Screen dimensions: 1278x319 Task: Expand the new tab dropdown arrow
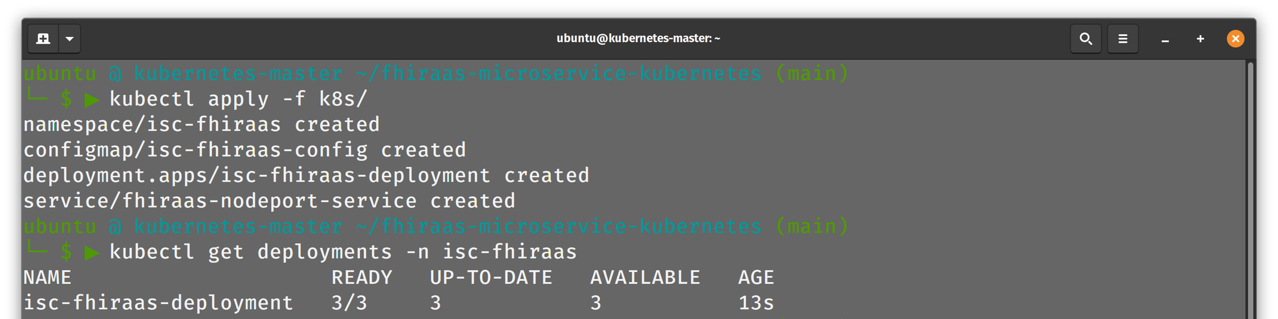[70, 39]
